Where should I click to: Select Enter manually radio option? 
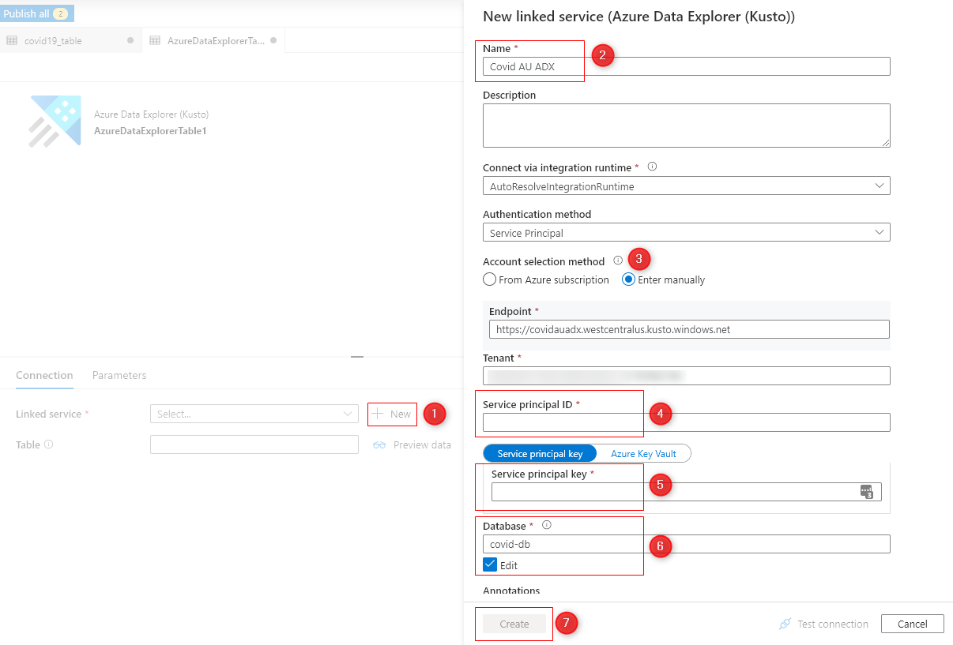point(629,279)
